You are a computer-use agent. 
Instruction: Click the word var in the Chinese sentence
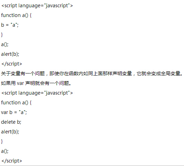tap(20, 84)
